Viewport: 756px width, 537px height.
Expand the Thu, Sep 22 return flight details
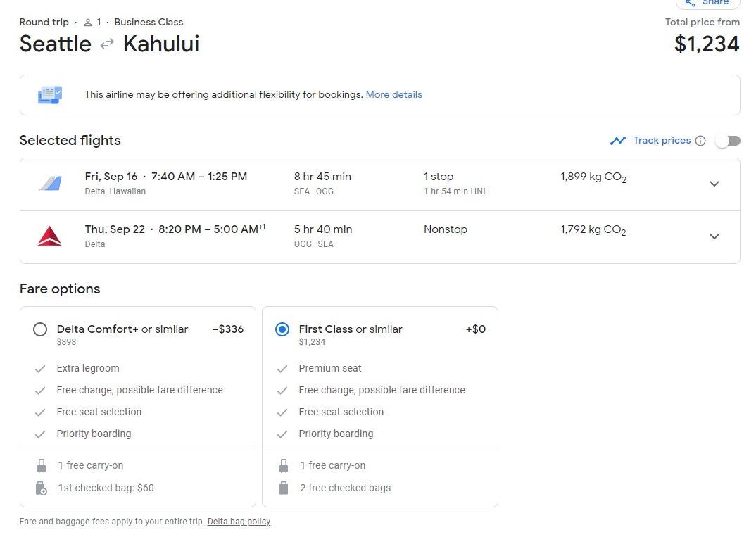[714, 236]
